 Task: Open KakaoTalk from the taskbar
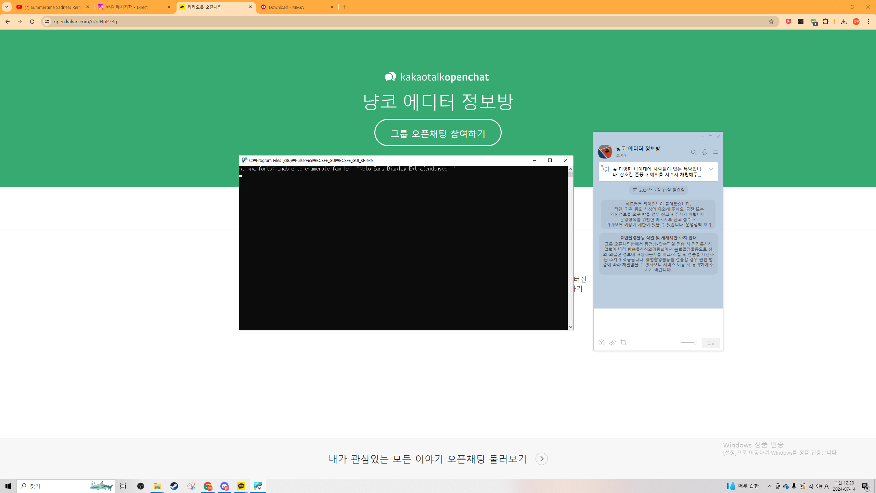241,486
